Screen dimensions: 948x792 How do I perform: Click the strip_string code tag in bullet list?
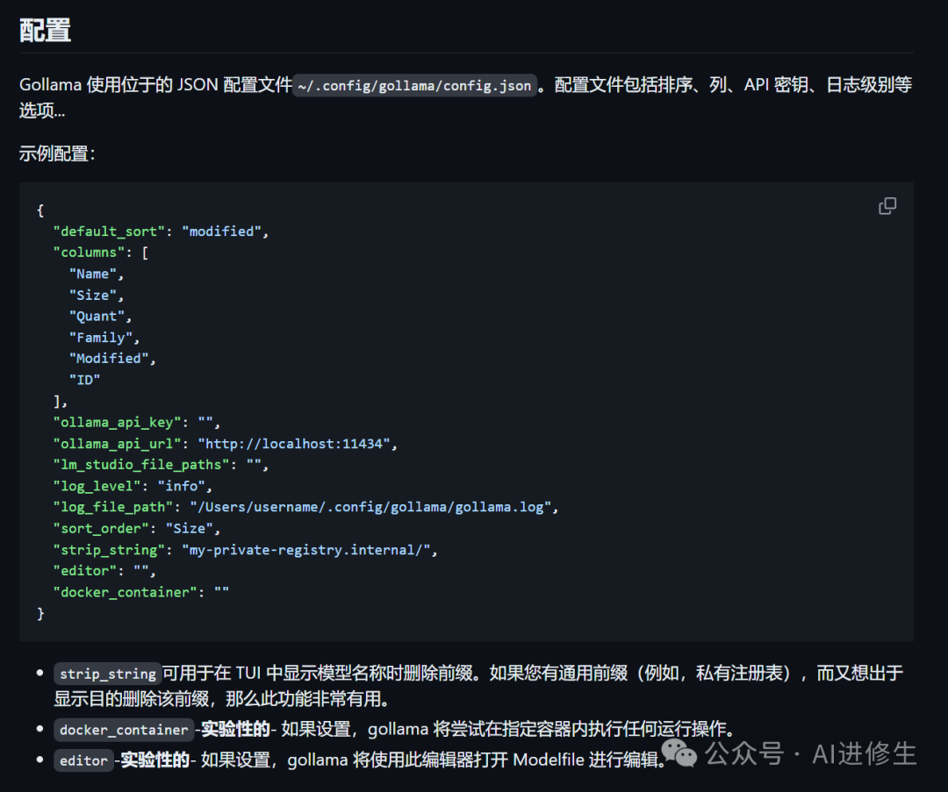[x=108, y=674]
